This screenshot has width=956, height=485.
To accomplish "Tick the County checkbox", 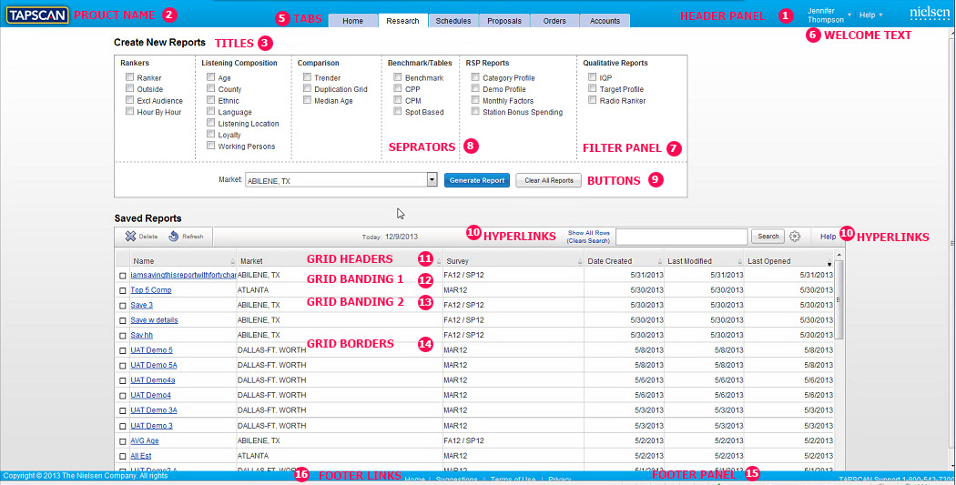I will (210, 89).
